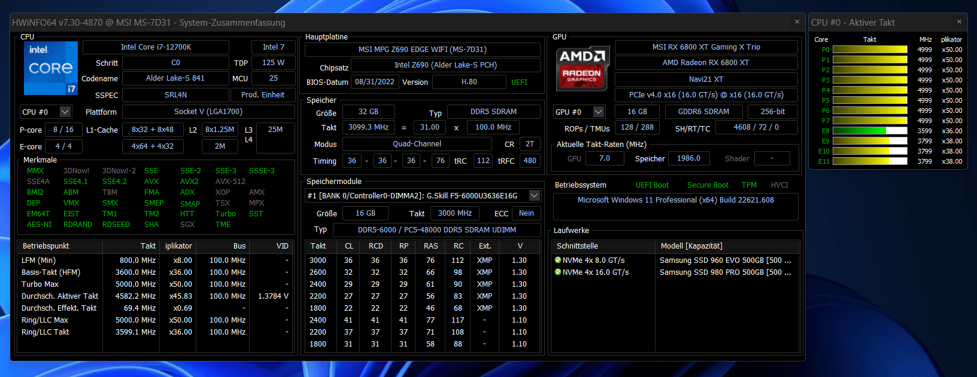Click the PCIe v4.0 x16 interface field
This screenshot has width=977, height=377.
(706, 95)
